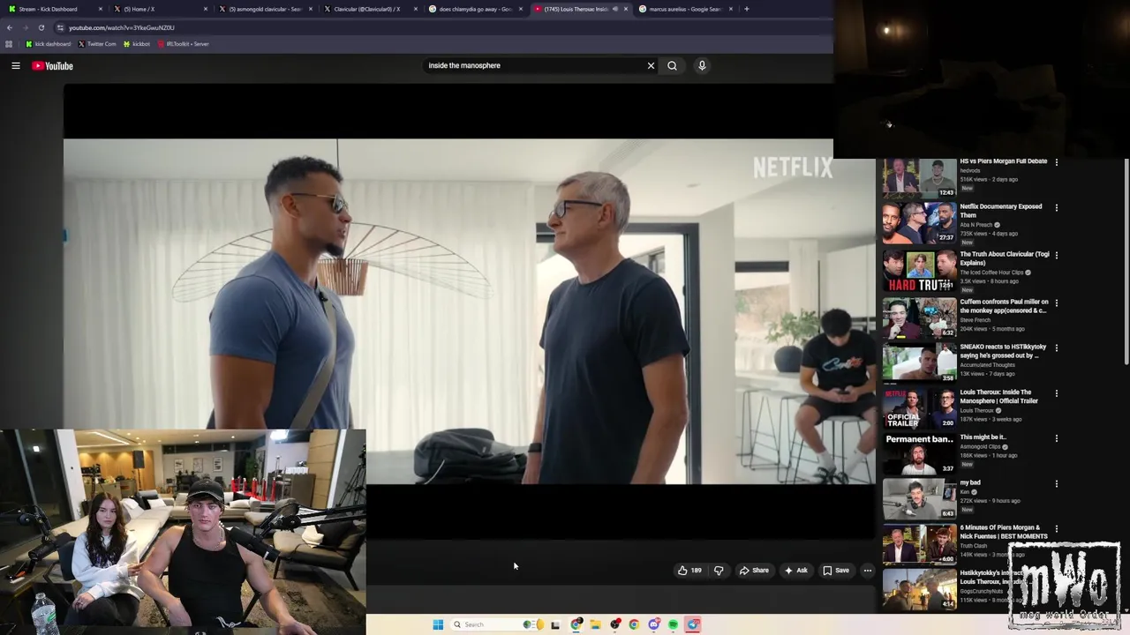Open options menu for SNEAKO reacts video
Screen dimensions: 1130x635
[1057, 347]
